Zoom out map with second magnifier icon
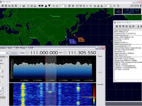The height and width of the screenshot is (106, 142). [57, 6]
